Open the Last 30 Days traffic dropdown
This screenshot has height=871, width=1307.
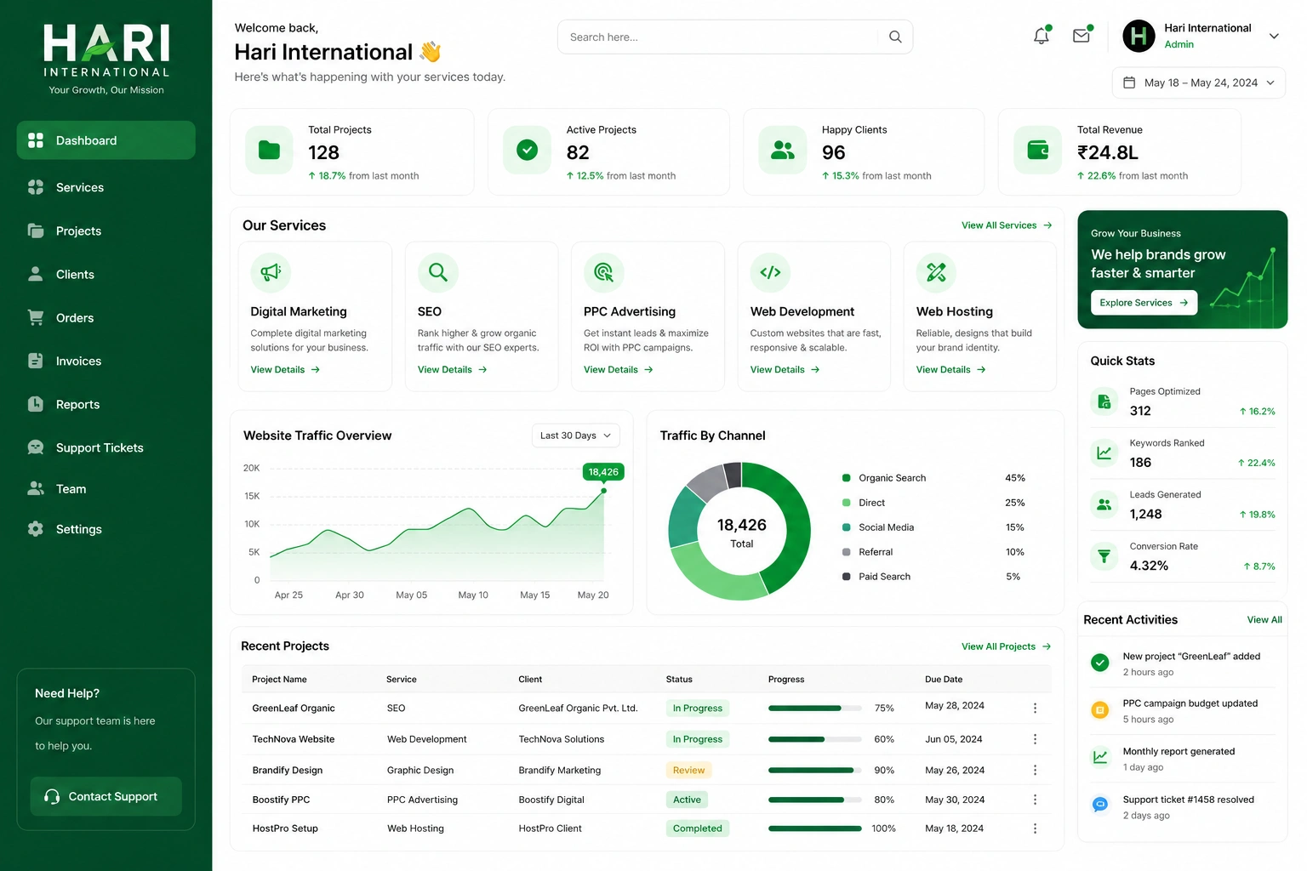(x=575, y=435)
